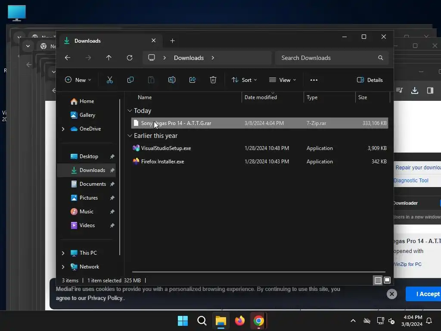441x331 pixels.
Task: Expand the This PC tree node
Action: [63, 253]
